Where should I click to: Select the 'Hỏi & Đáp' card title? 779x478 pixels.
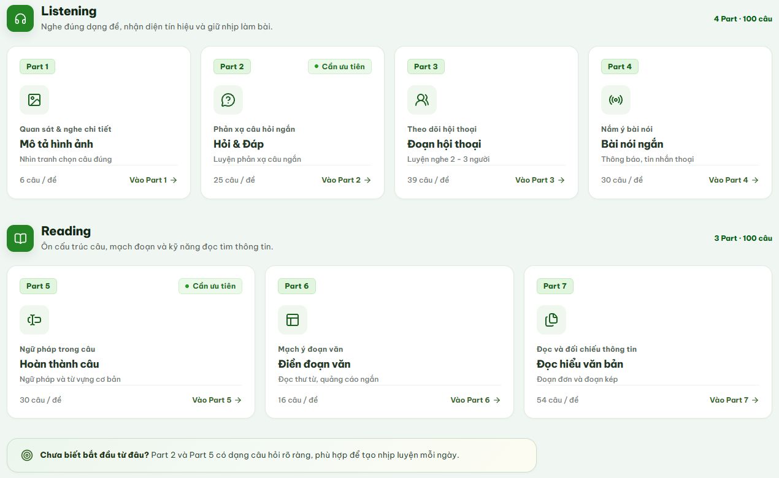click(239, 144)
